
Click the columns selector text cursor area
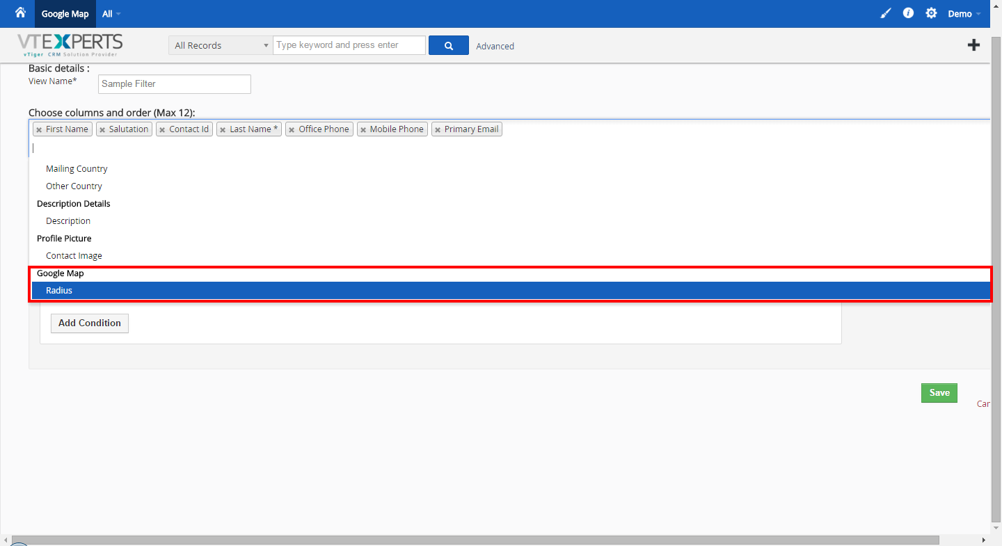point(510,147)
